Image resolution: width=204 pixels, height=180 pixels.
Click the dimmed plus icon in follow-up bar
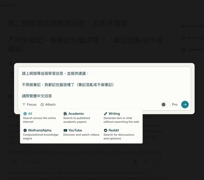click(14, 162)
